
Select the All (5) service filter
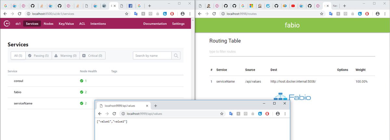tap(18, 56)
